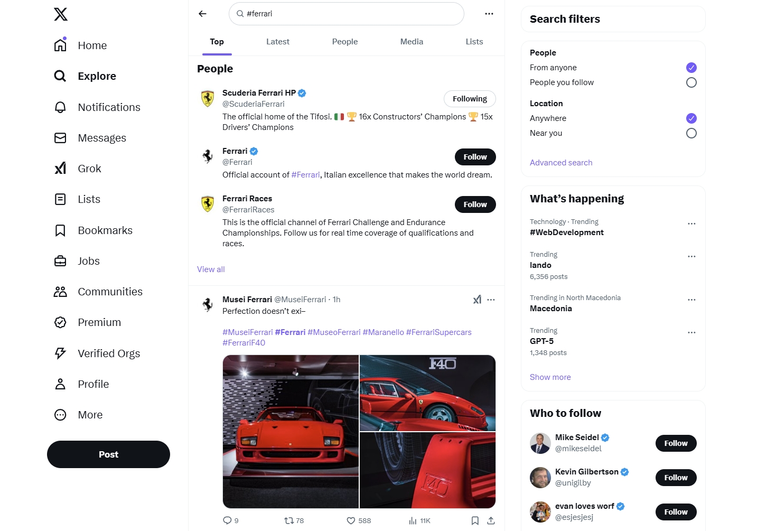The image size is (757, 531).
Task: Click the search input containing #ferrari
Action: tap(346, 13)
